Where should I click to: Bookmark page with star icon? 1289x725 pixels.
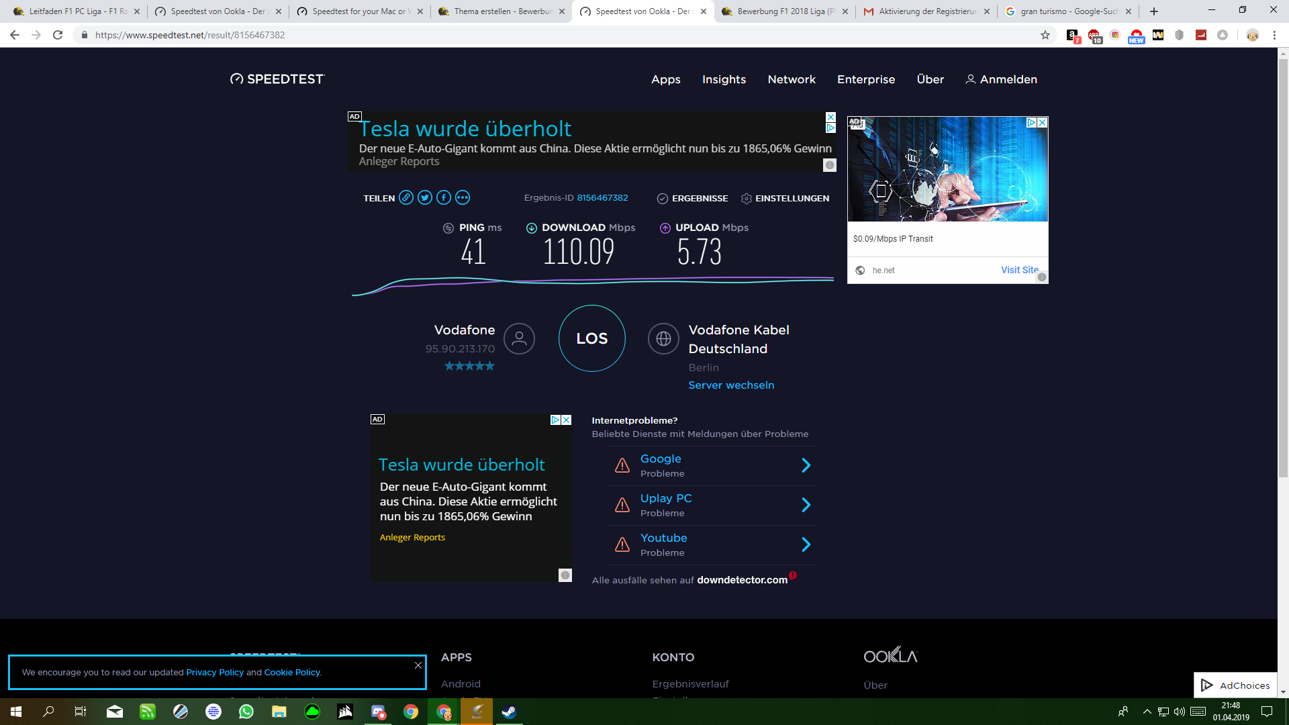pyautogui.click(x=1045, y=35)
